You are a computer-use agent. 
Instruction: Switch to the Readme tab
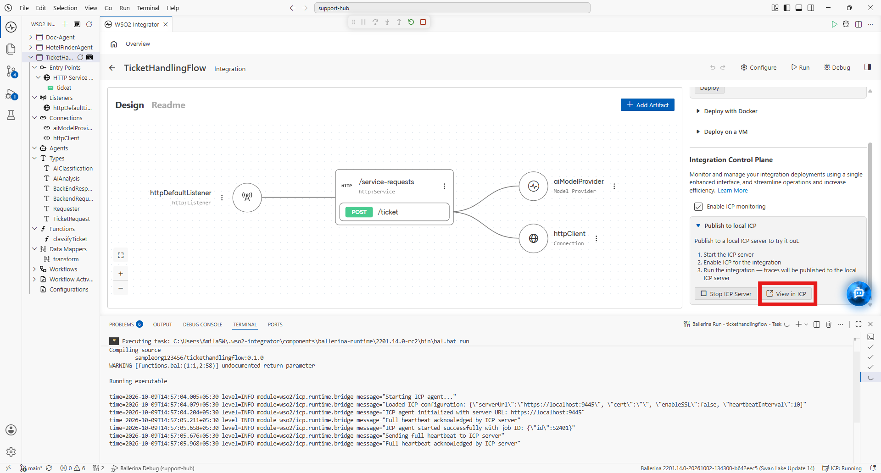[x=168, y=105]
